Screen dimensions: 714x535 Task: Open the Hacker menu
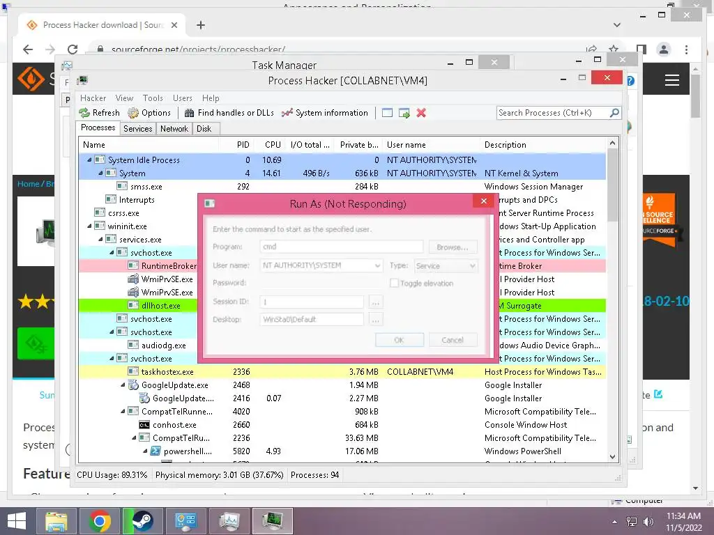(93, 98)
